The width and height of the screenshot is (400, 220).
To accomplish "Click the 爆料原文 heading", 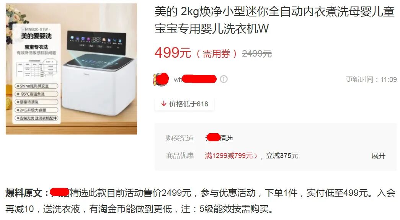I will click(23, 193).
